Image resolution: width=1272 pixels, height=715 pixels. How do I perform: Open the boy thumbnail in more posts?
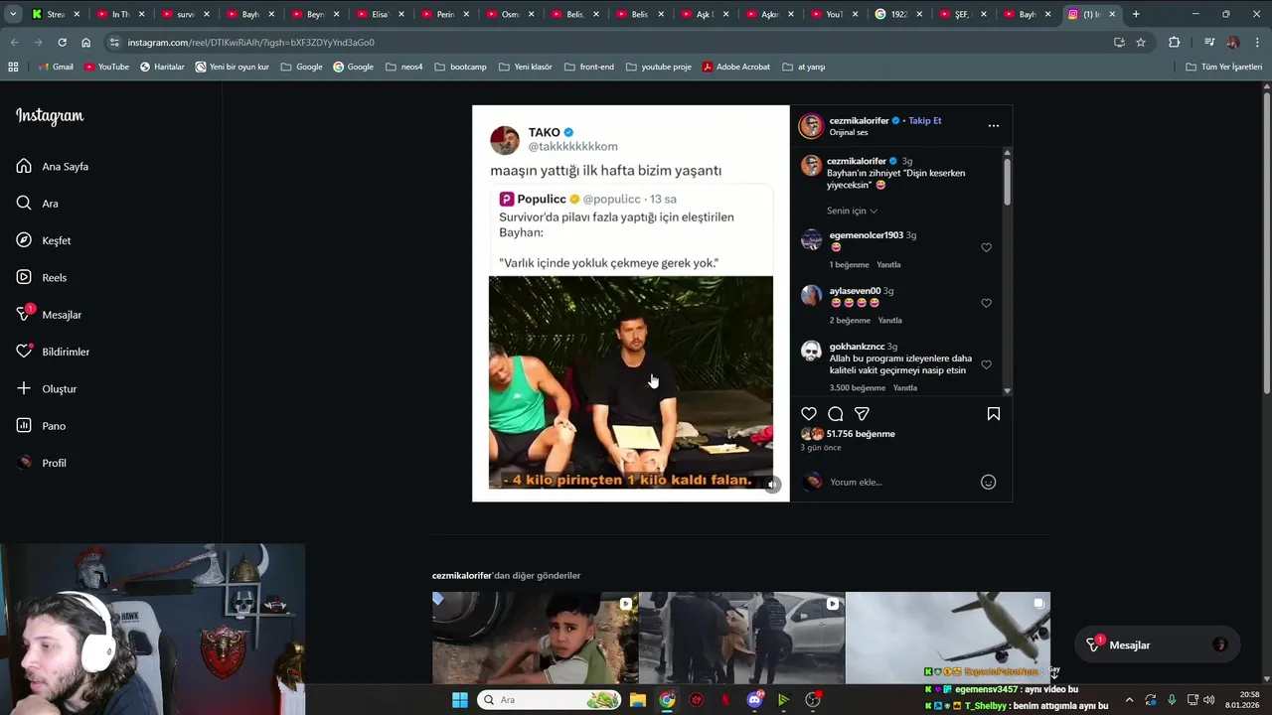(535, 638)
